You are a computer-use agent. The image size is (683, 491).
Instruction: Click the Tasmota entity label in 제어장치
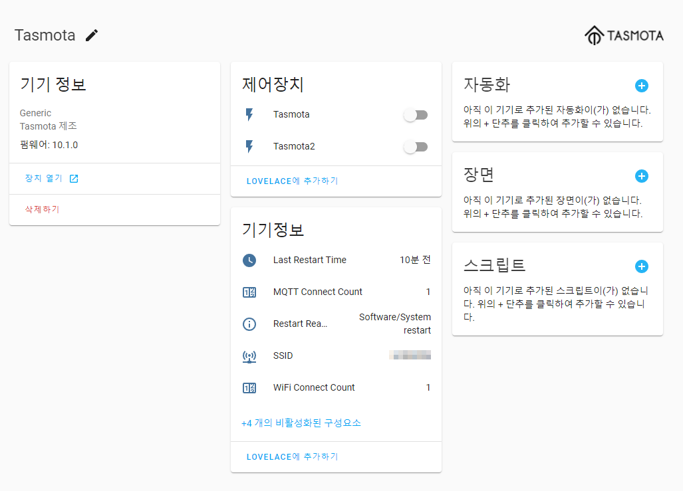click(x=291, y=114)
